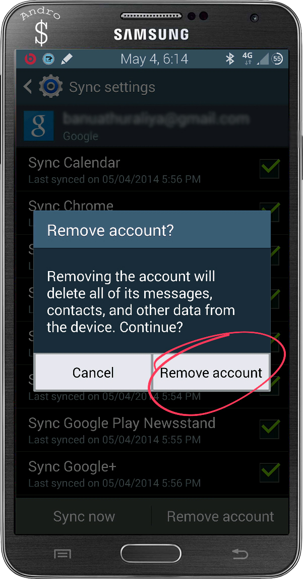Image resolution: width=303 pixels, height=579 pixels.
Task: Uncheck the Sync Calendar checkbox
Action: coord(270,169)
